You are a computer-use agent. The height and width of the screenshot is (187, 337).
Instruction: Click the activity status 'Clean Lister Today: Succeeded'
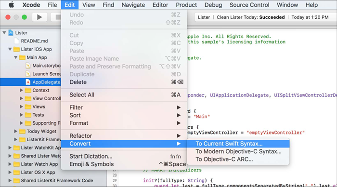(251, 17)
